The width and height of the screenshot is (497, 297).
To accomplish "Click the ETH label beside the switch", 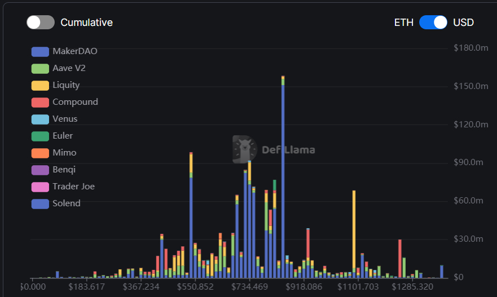I will point(403,23).
